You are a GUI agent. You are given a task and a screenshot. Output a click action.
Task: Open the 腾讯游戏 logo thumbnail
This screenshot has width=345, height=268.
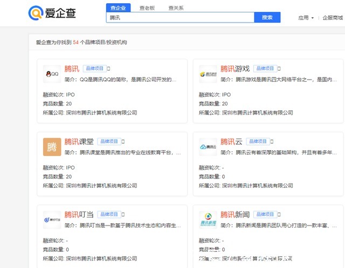208,74
